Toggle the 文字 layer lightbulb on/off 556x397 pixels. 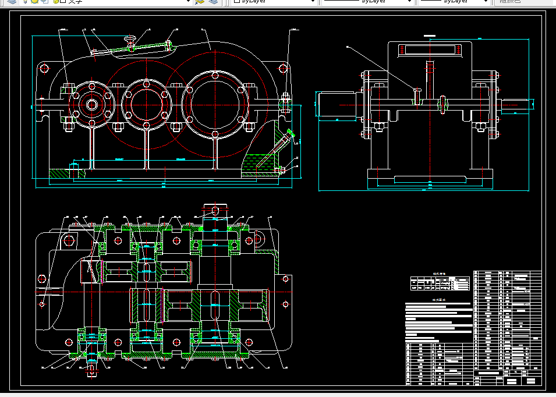click(25, 1)
